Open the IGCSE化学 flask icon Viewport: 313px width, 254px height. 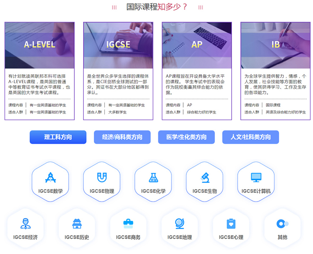pos(153,177)
